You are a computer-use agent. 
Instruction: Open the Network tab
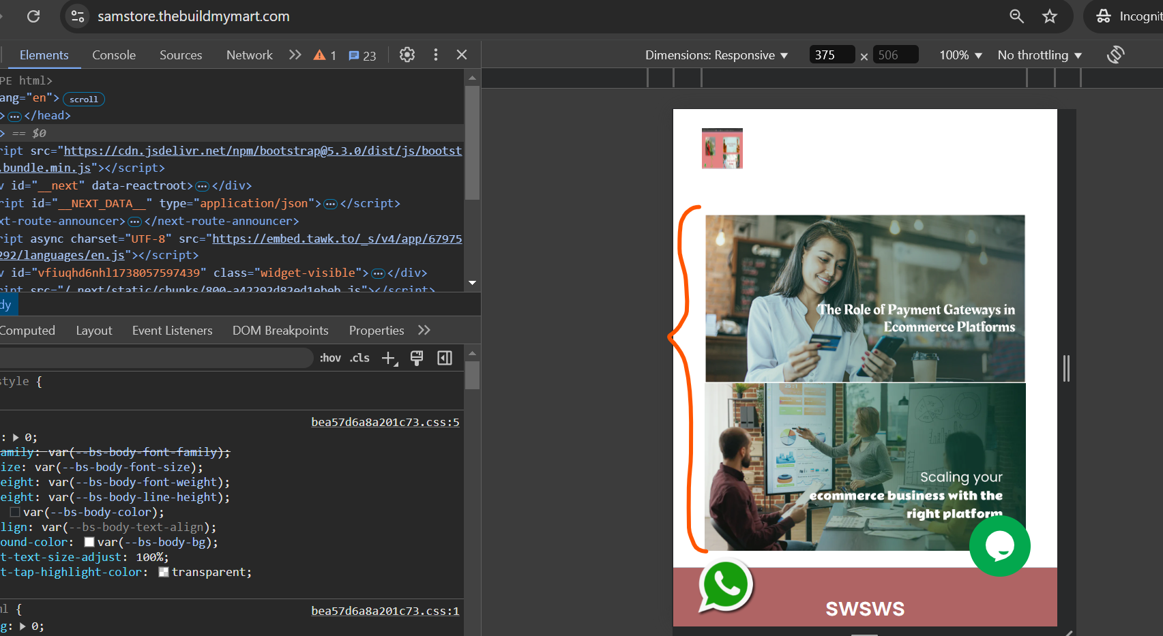click(x=250, y=55)
